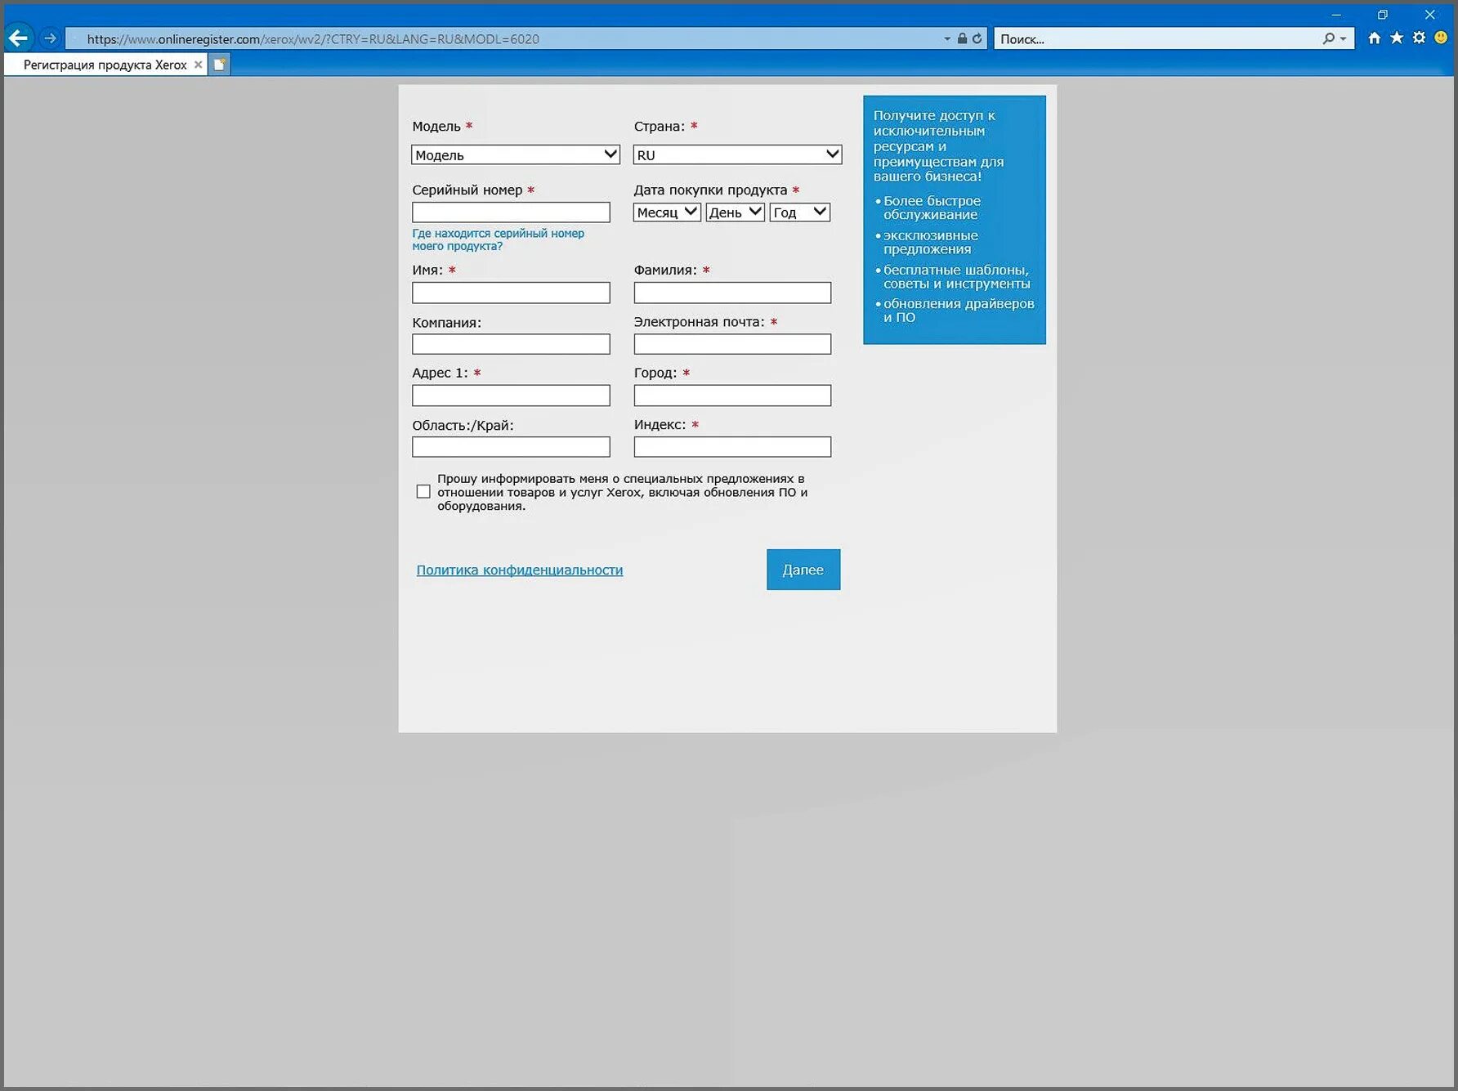Go back with the browser back arrow
This screenshot has width=1458, height=1091.
(18, 38)
